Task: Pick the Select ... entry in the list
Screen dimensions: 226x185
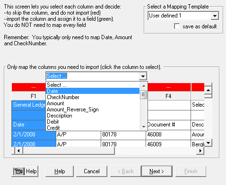Action: click(x=93, y=85)
